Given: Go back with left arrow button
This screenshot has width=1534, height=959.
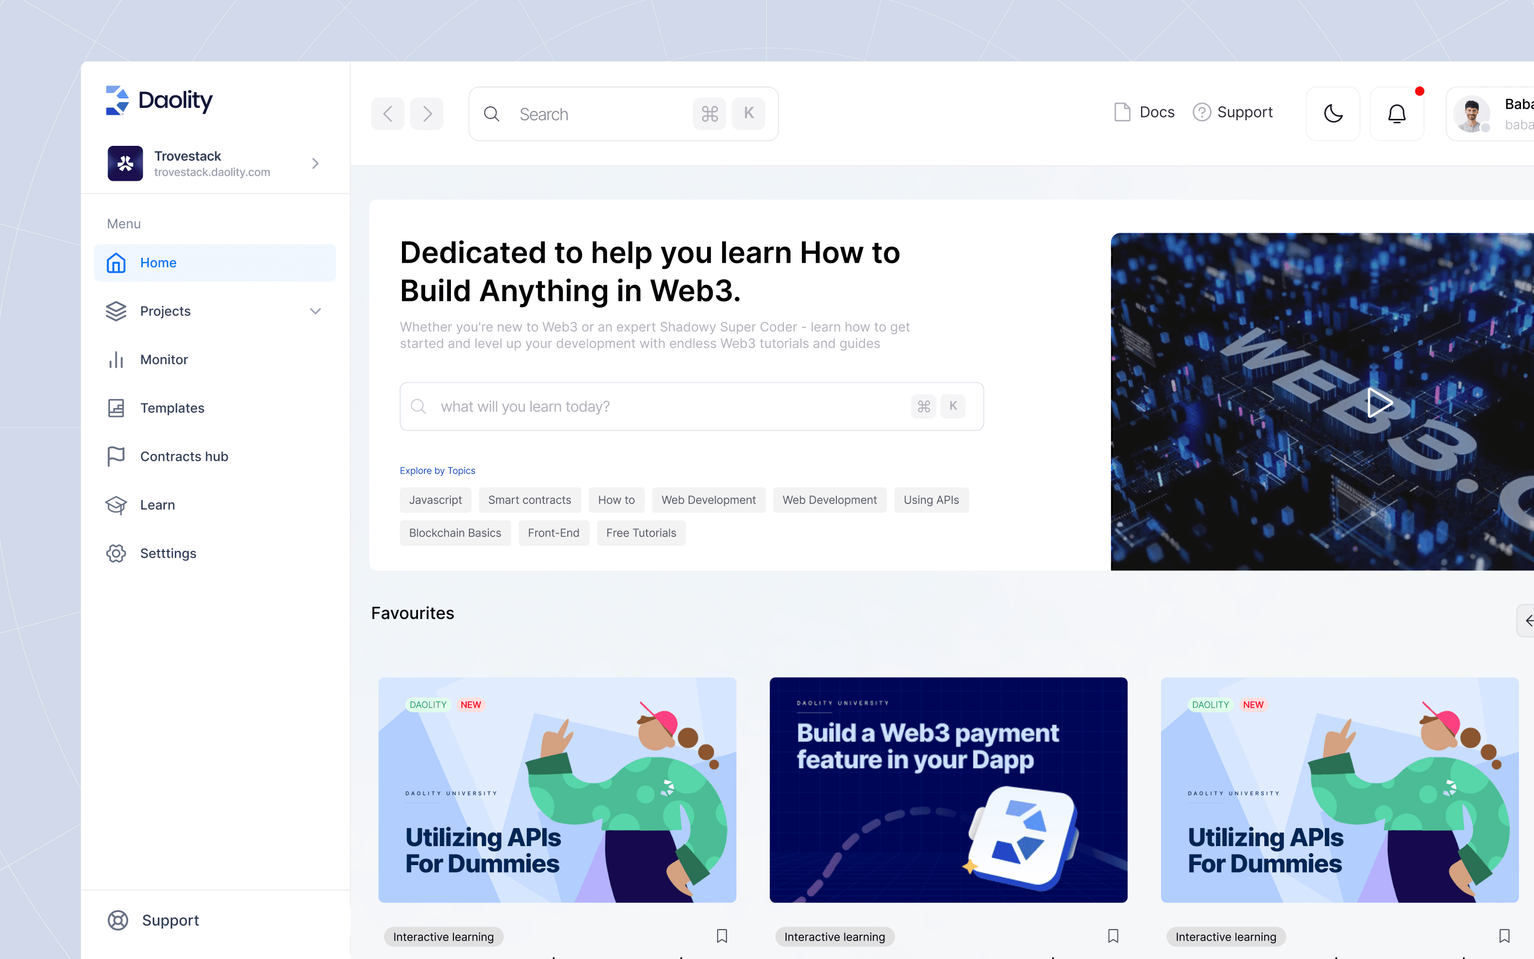Looking at the screenshot, I should (387, 114).
